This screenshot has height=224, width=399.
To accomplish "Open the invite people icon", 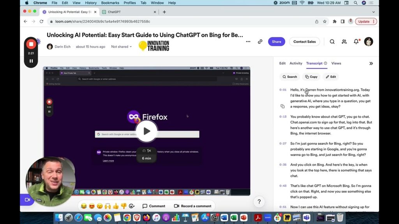I will pos(344,42).
